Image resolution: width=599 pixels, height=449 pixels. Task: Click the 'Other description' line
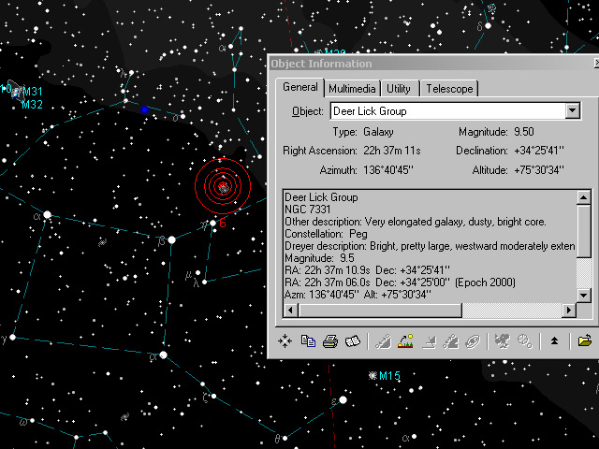tap(416, 222)
